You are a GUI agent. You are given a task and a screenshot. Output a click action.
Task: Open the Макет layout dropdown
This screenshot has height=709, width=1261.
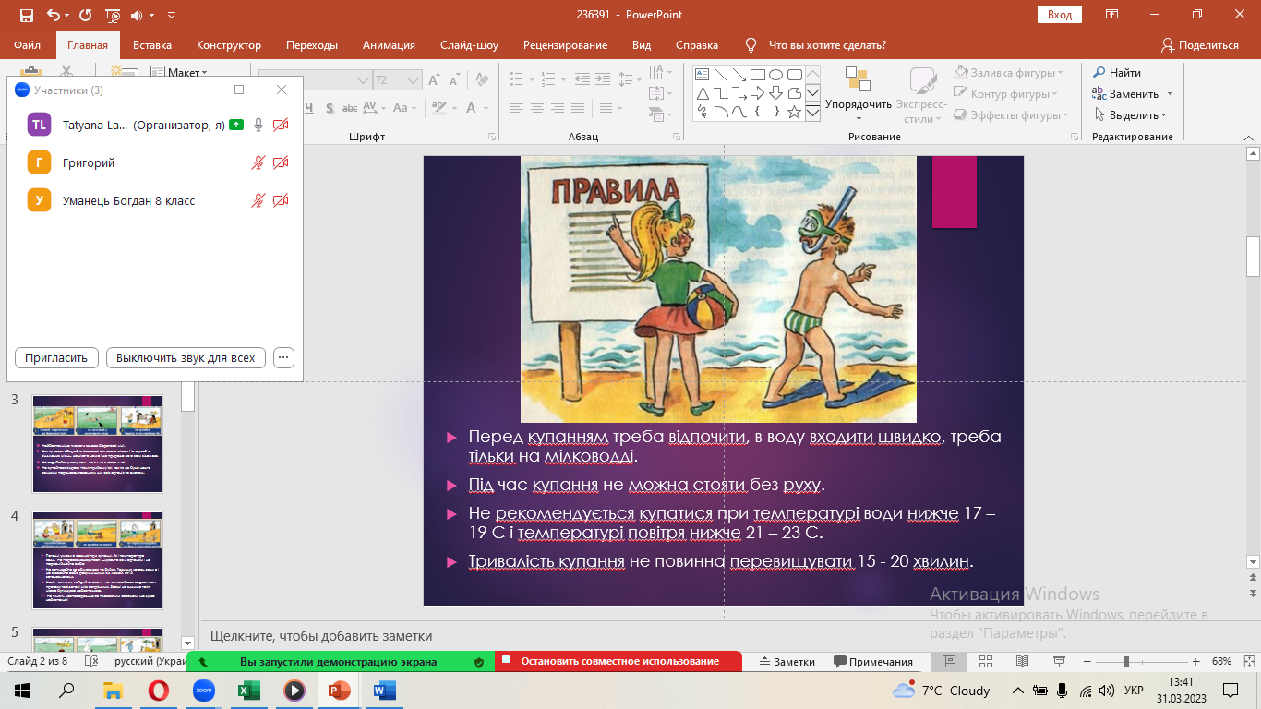pos(180,72)
